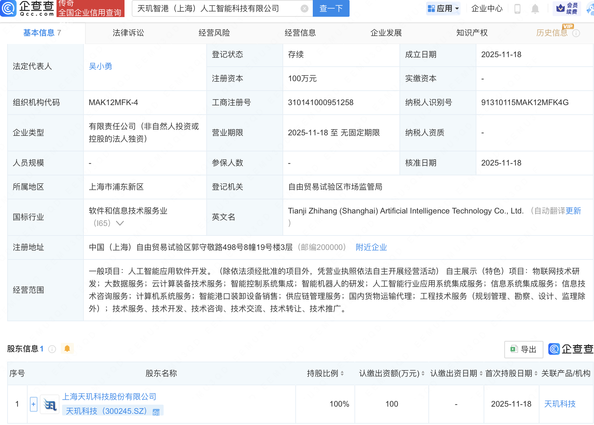Sort by 首次持股日期 column
This screenshot has height=425, width=594.
(536, 373)
